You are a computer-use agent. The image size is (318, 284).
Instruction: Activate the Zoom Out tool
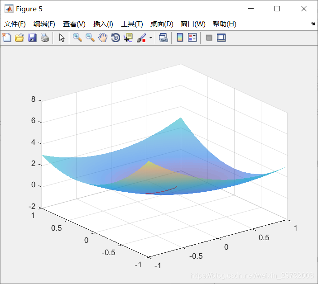[x=90, y=38]
